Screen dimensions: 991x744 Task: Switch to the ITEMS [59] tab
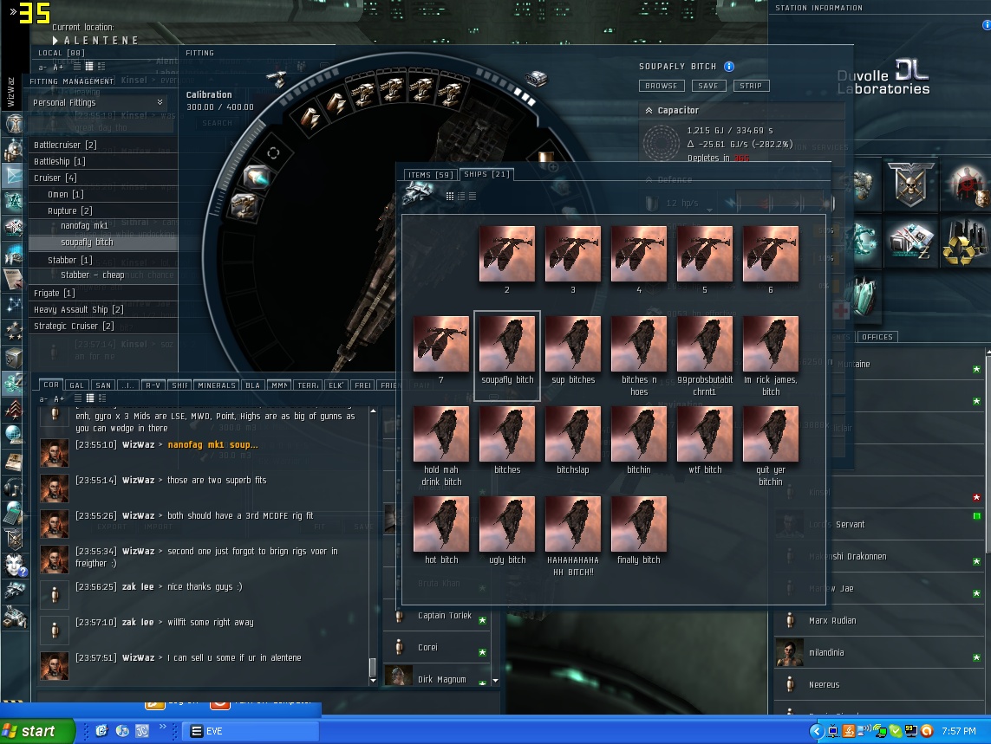[x=430, y=175]
